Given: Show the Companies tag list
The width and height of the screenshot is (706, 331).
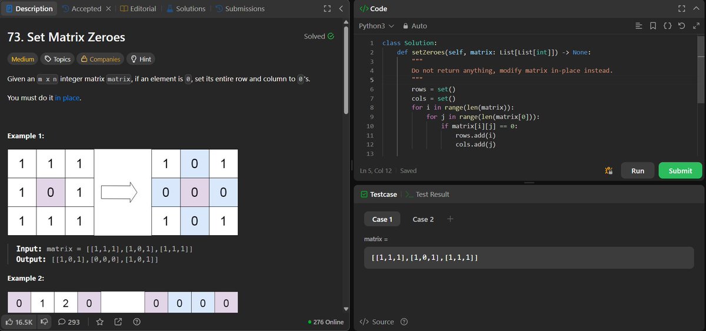Looking at the screenshot, I should (x=100, y=59).
